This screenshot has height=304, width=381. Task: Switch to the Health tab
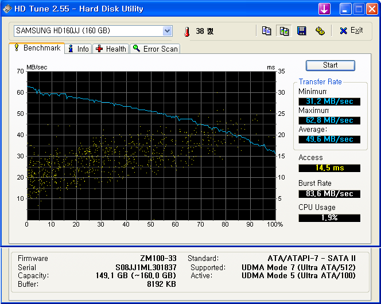tap(111, 49)
